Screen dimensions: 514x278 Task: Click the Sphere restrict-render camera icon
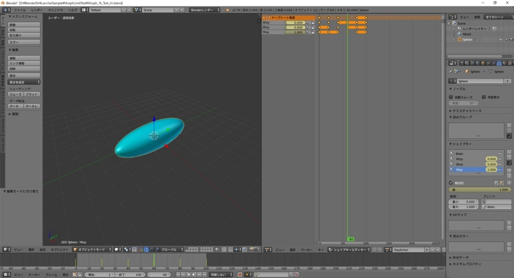[511, 40]
